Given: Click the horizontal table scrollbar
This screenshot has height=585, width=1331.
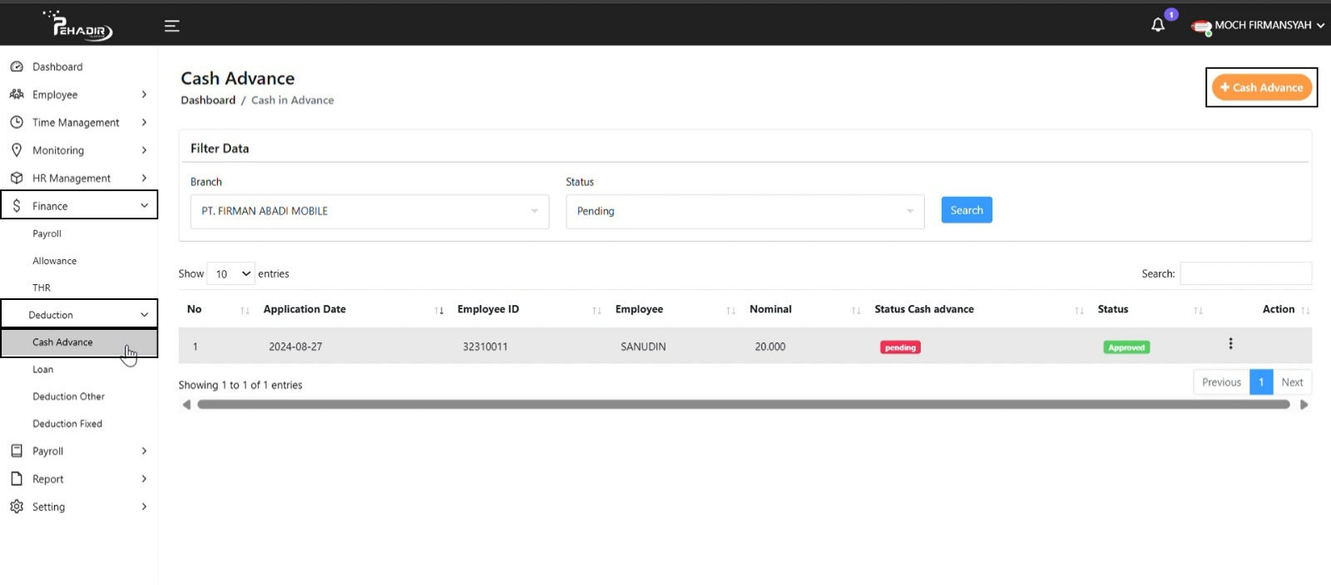Looking at the screenshot, I should pos(743,405).
